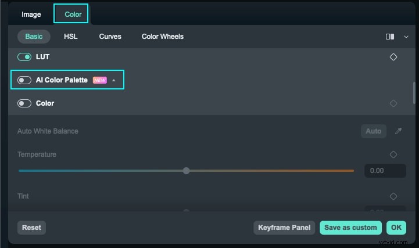Screen dimensions: 419x248
Task: Click the Temperature keyframe diamond icon
Action: (393, 154)
